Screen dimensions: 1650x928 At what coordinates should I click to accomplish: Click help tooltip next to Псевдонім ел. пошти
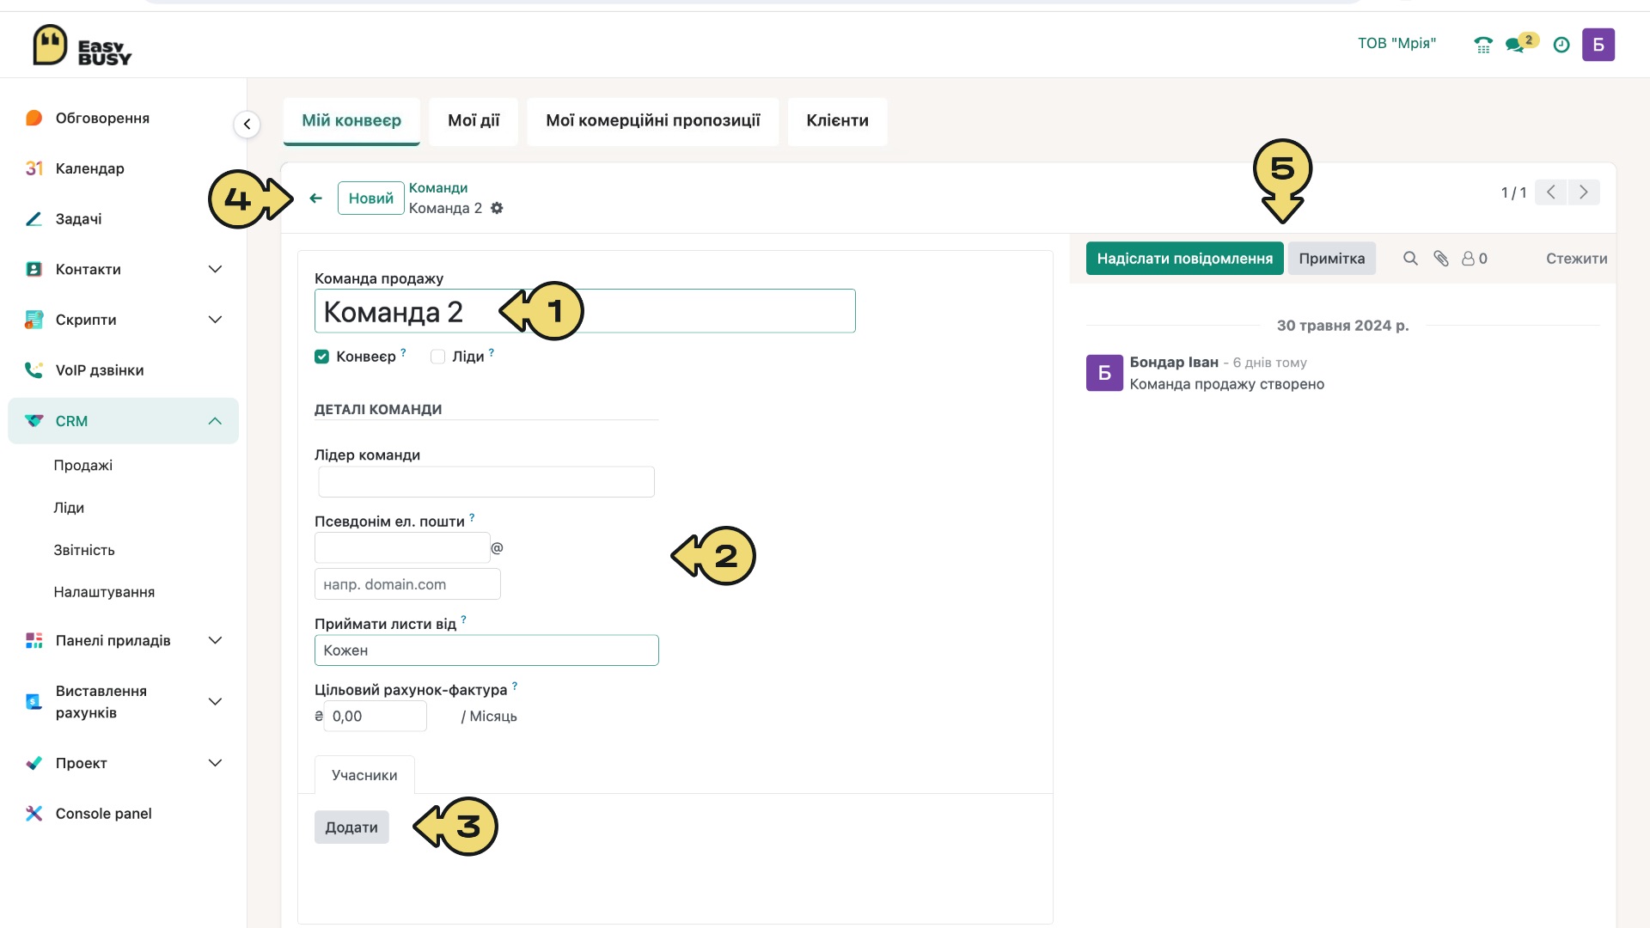point(472,517)
